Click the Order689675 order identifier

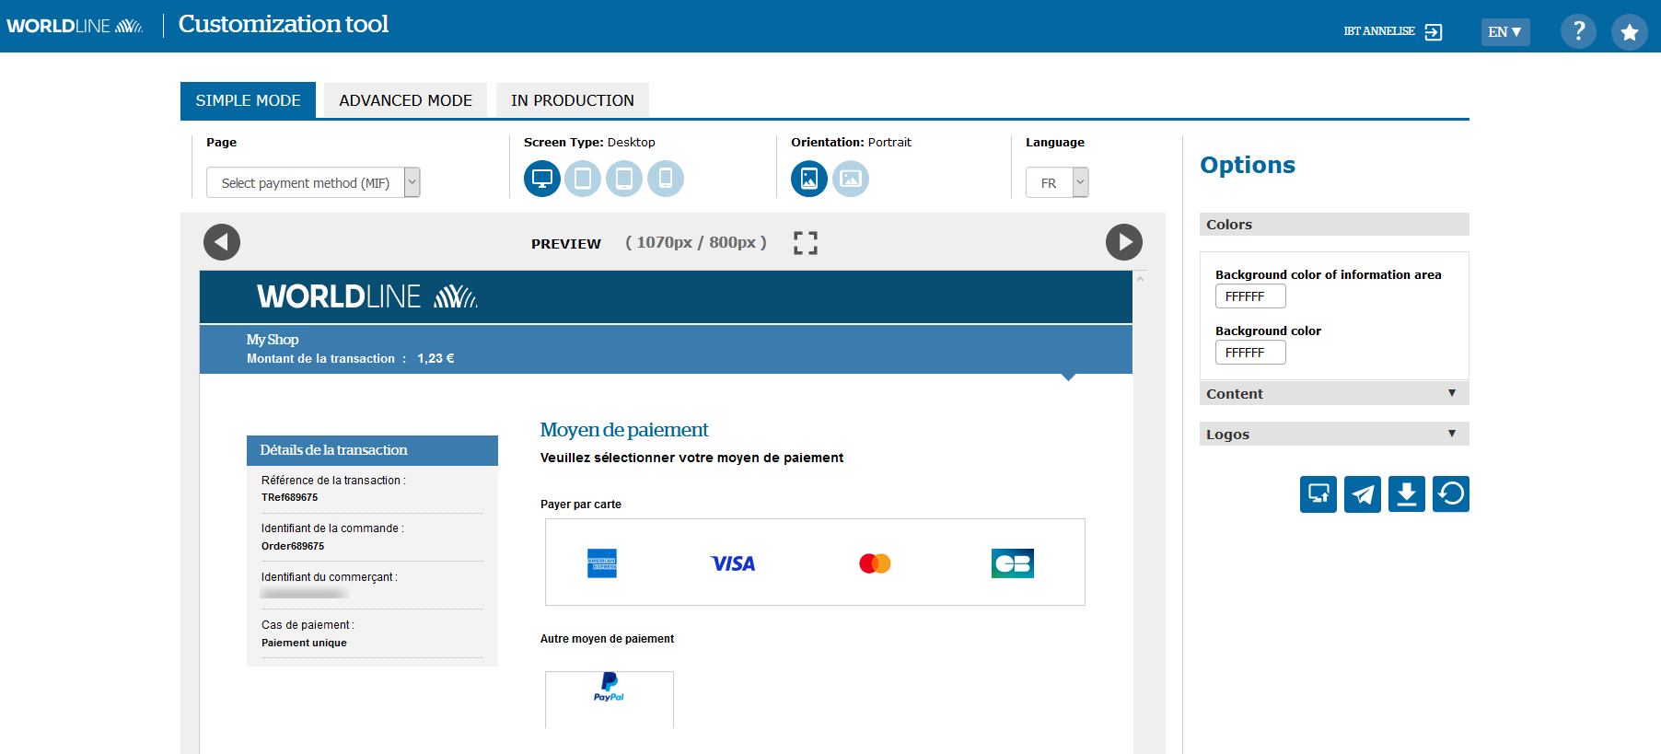click(293, 546)
